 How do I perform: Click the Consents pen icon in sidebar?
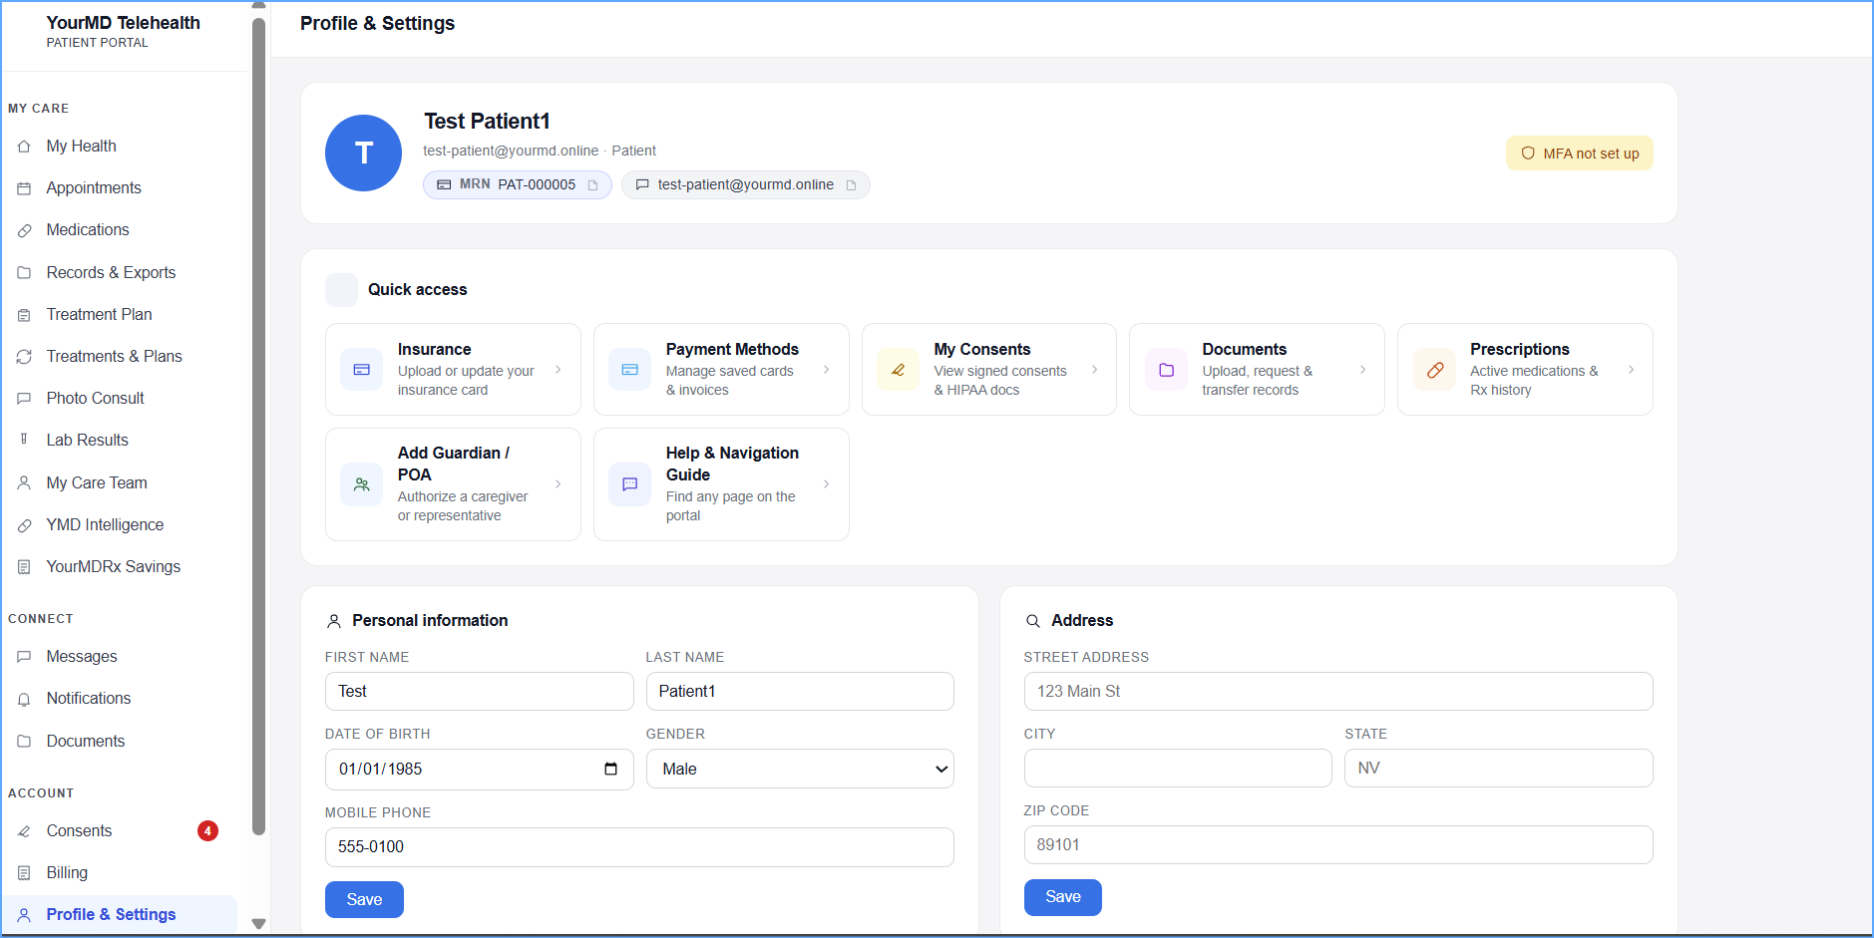pos(24,831)
